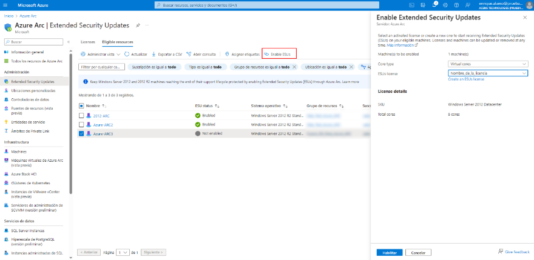Open the ellipsis more options beside title
The image size is (534, 260).
point(147,25)
